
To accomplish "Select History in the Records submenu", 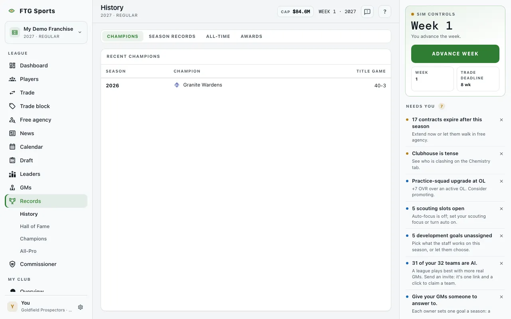I will 29,214.
